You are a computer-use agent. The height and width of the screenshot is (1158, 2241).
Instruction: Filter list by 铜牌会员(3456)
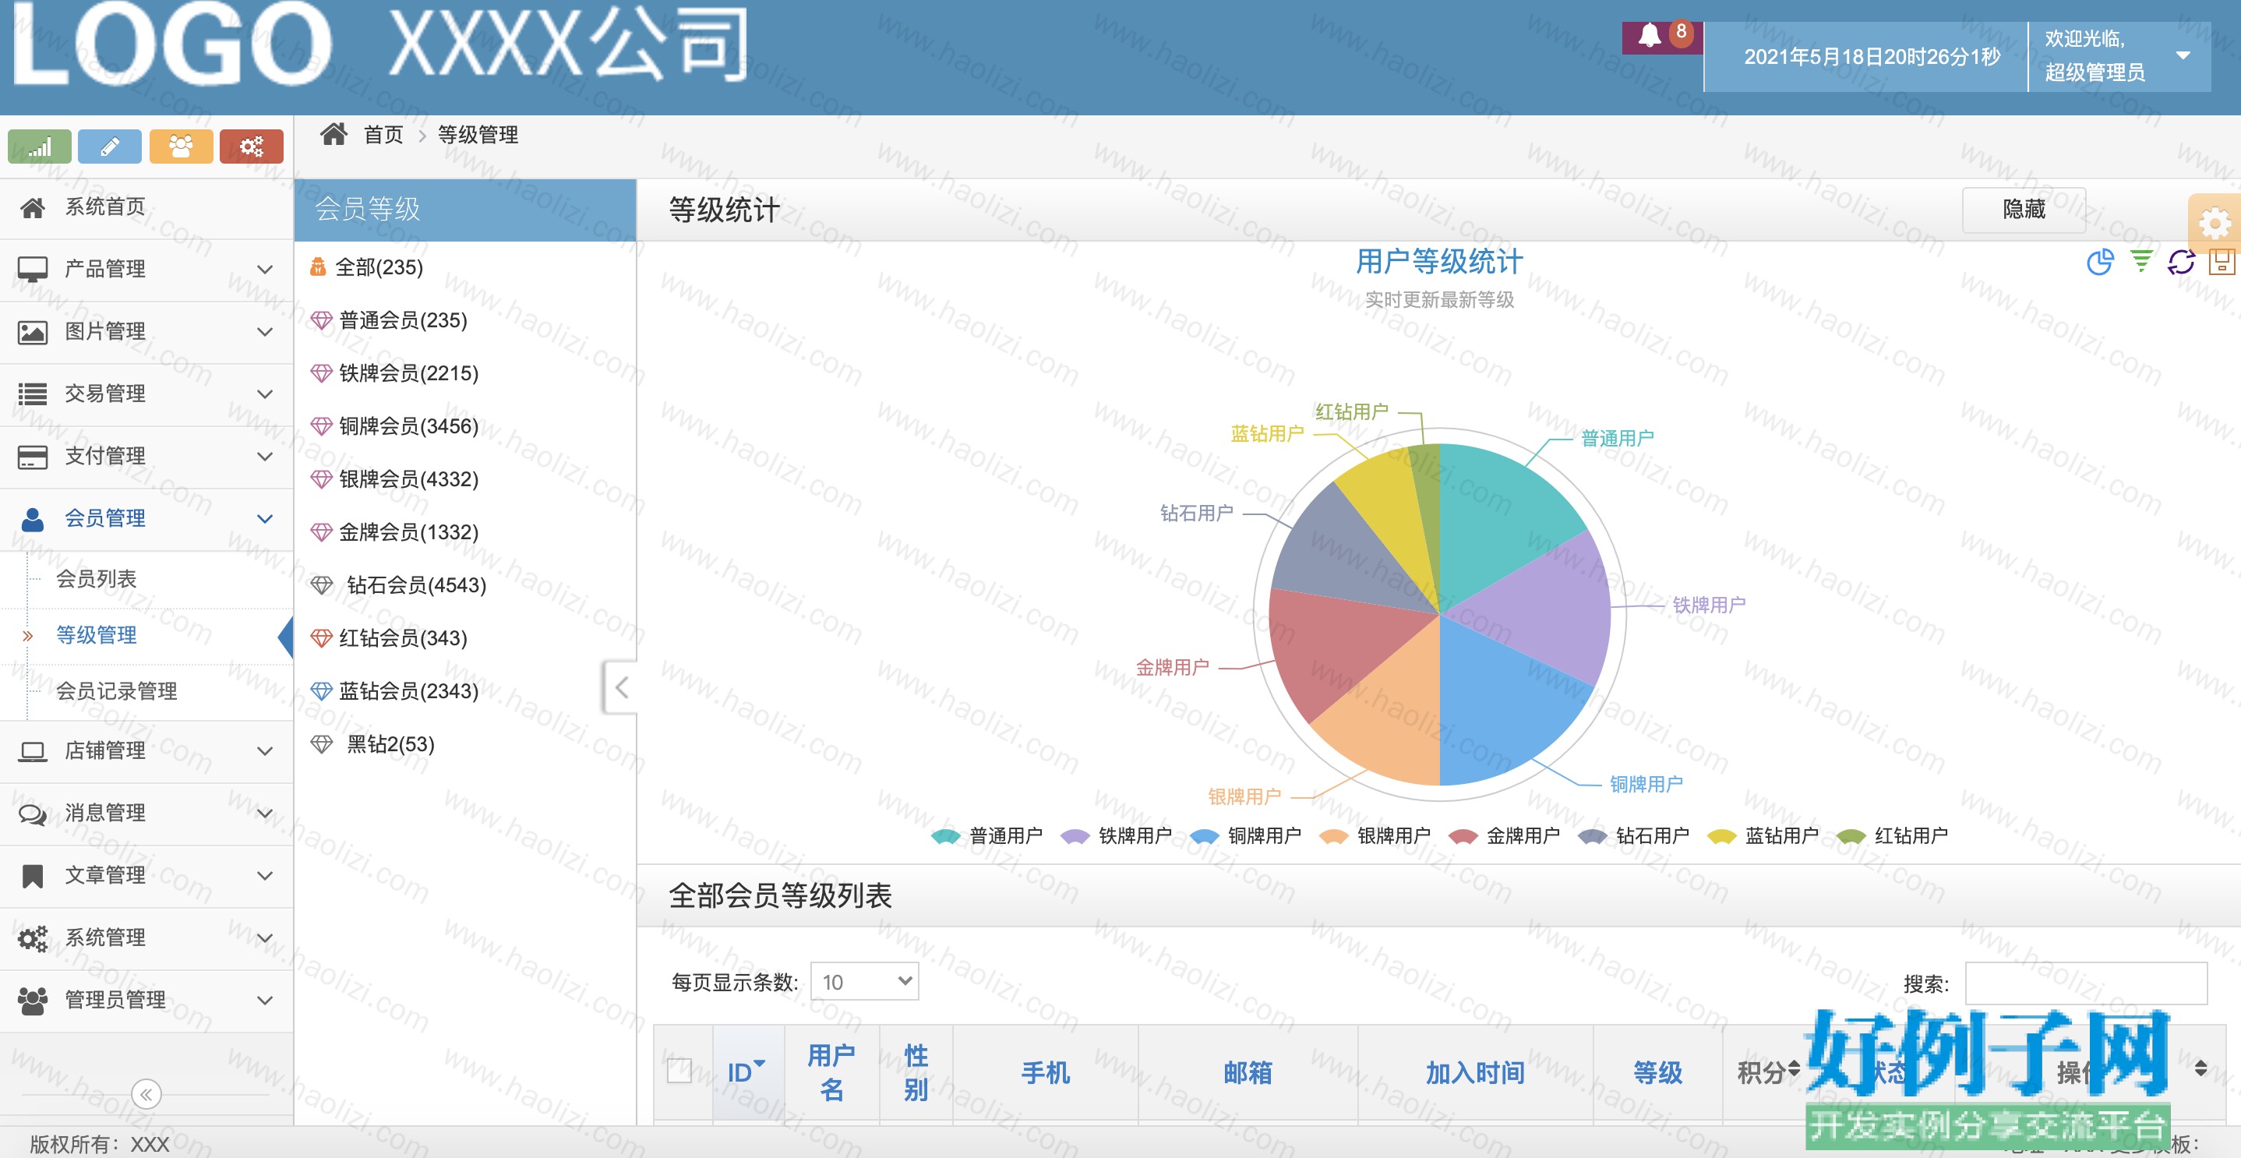409,426
